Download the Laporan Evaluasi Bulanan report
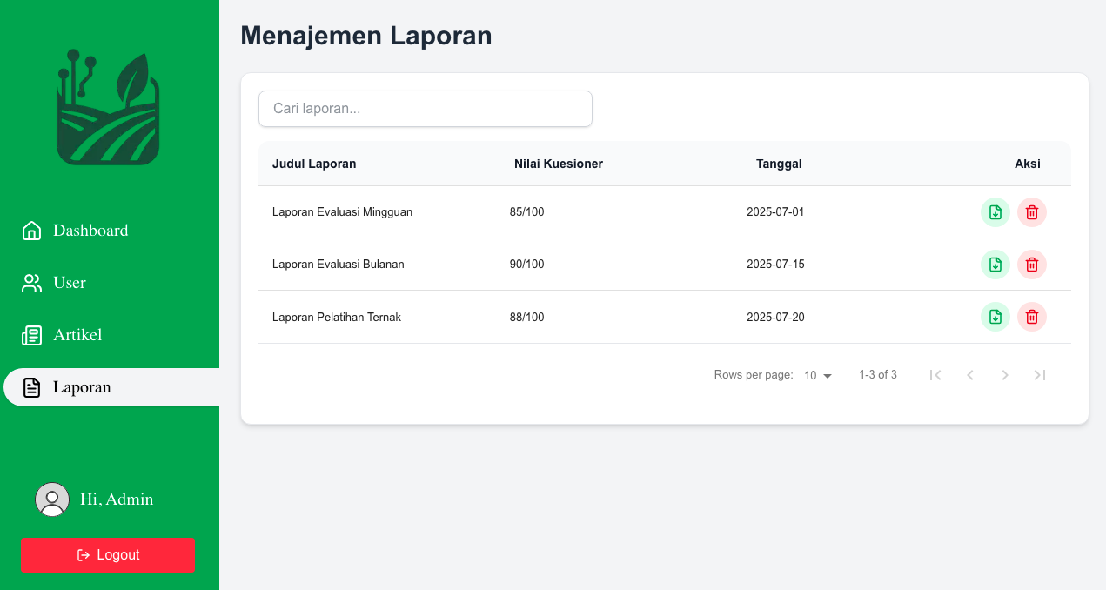This screenshot has height=590, width=1106. click(995, 265)
